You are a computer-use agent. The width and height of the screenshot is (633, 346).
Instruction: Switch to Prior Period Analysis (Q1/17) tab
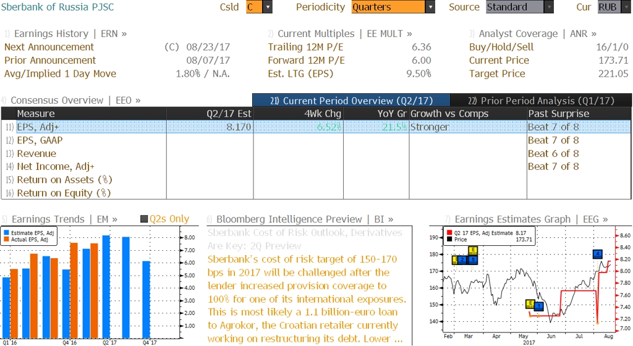coord(541,101)
